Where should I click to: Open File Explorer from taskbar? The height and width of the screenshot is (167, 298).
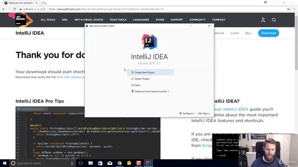pos(91,163)
